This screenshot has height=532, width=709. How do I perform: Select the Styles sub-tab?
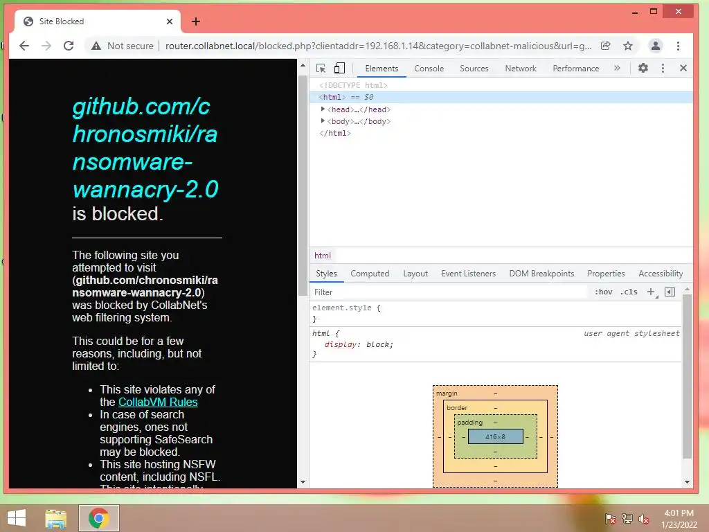327,274
